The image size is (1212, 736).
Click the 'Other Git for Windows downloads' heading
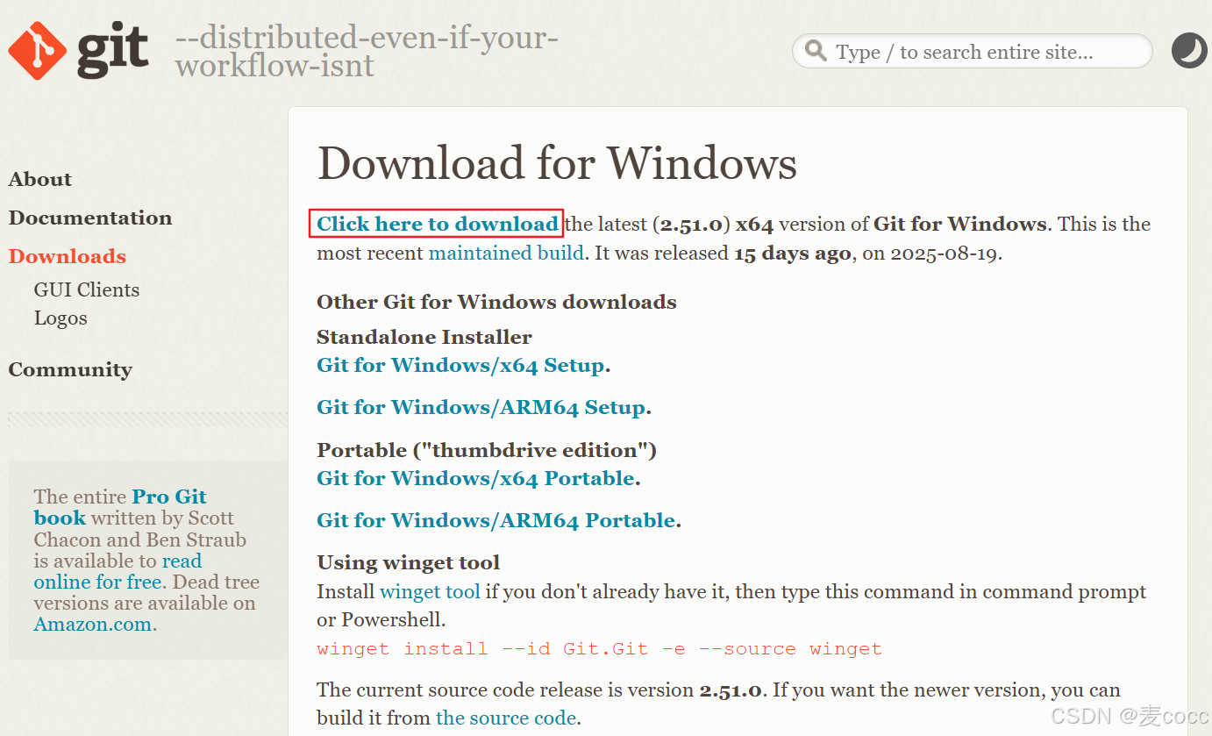[x=496, y=302]
